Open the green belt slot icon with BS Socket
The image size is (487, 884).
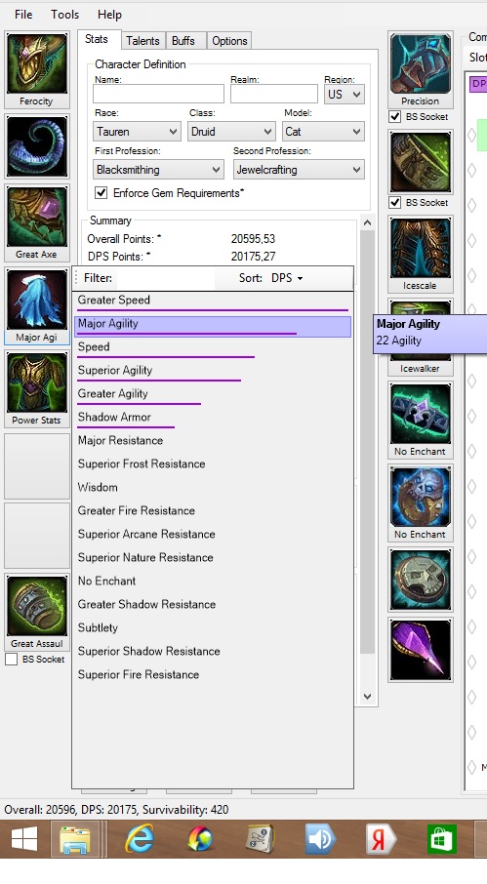click(x=420, y=162)
